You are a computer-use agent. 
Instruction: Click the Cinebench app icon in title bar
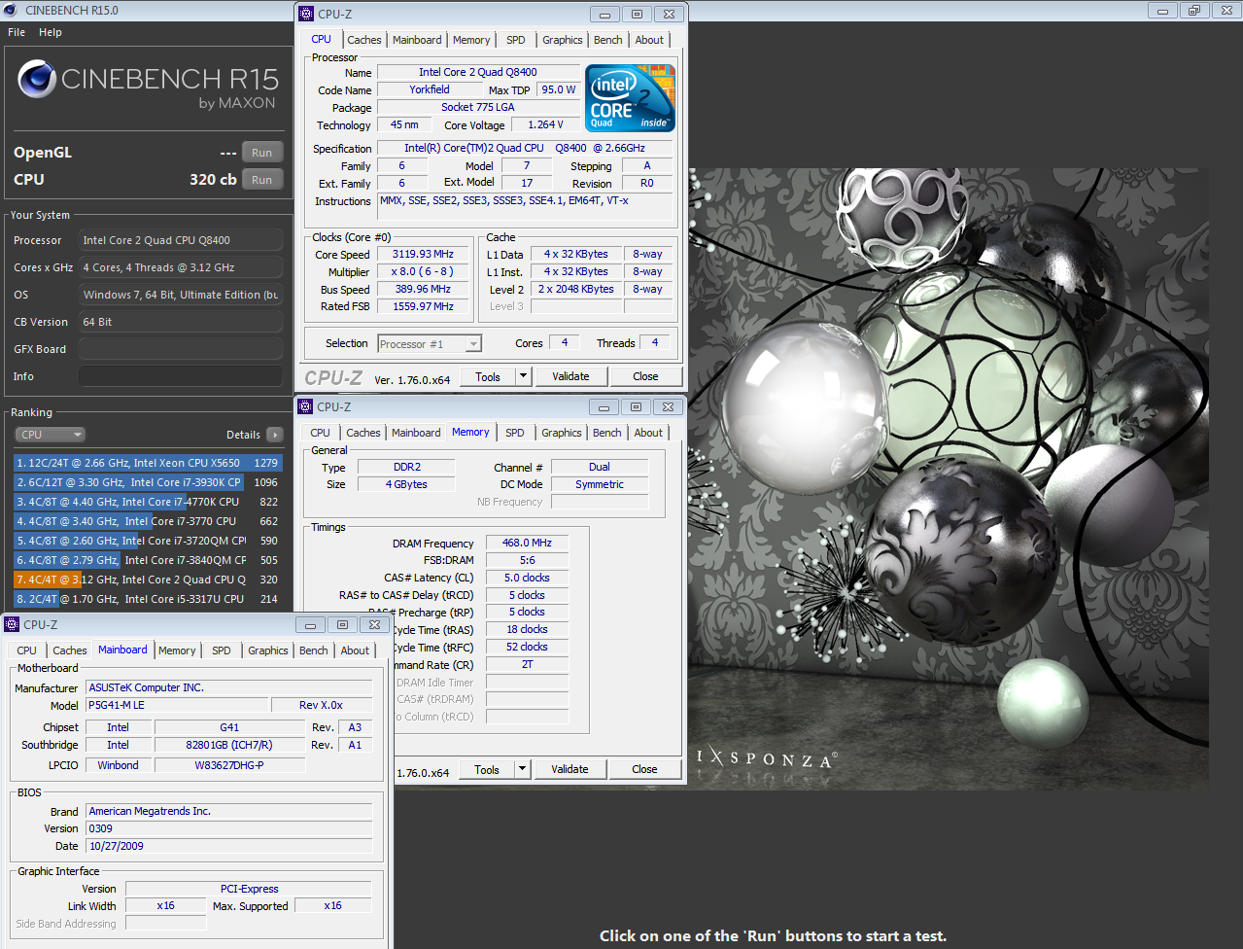point(11,11)
